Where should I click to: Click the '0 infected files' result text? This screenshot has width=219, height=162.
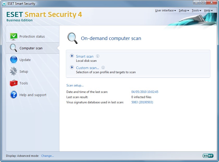tap(141, 97)
